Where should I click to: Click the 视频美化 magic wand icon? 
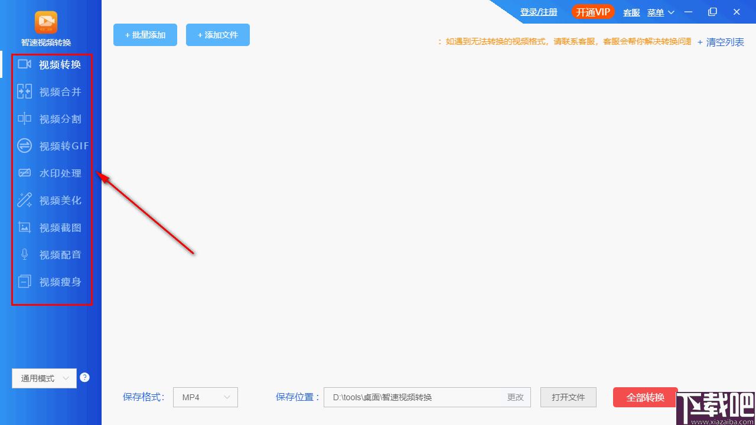[25, 200]
